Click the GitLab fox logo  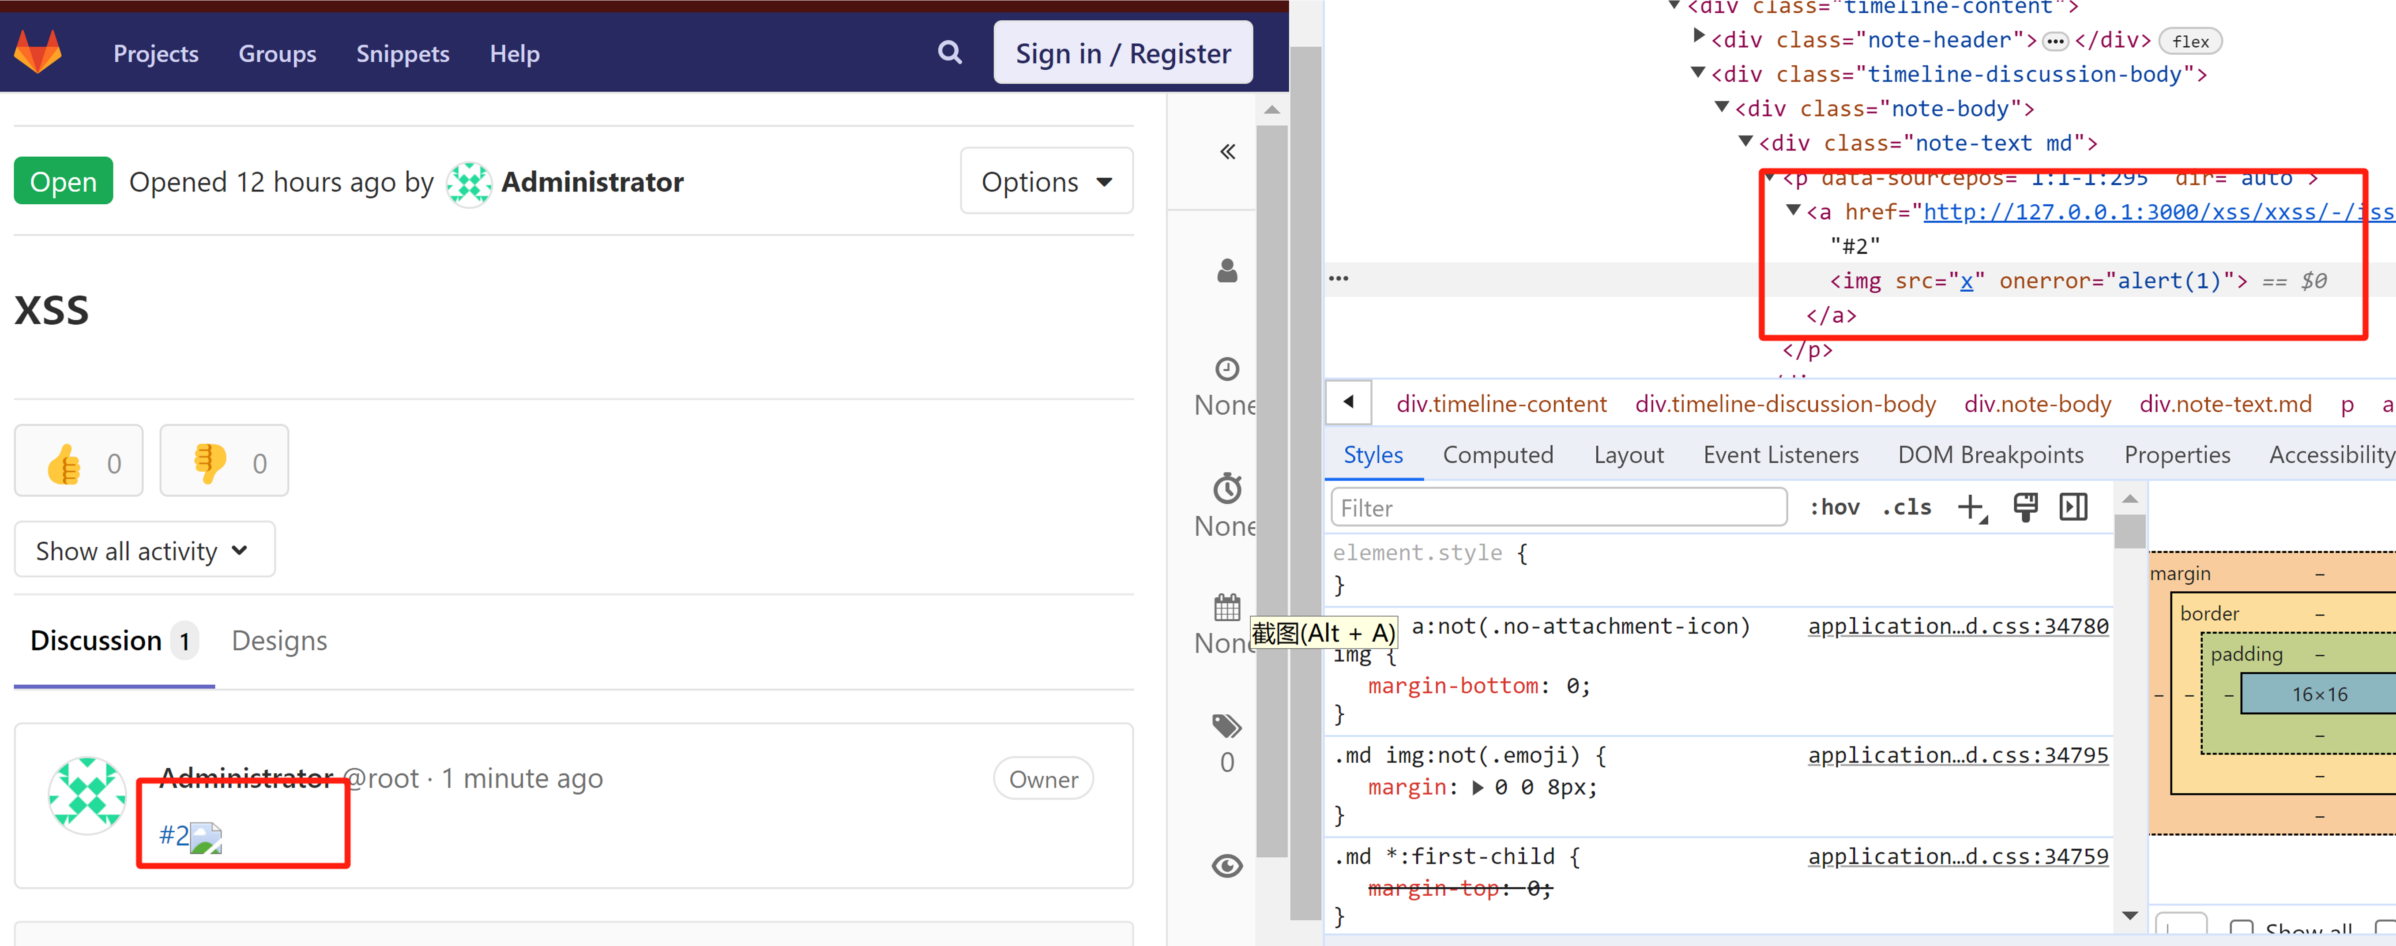tap(38, 52)
